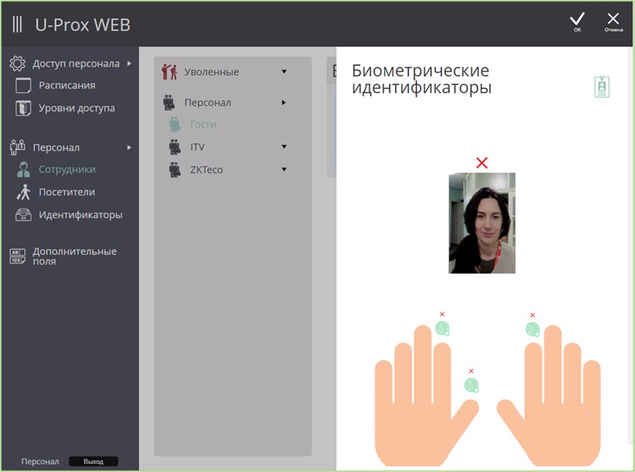Expand the Уволенные group dropdown arrow
This screenshot has width=635, height=472.
pyautogui.click(x=285, y=72)
